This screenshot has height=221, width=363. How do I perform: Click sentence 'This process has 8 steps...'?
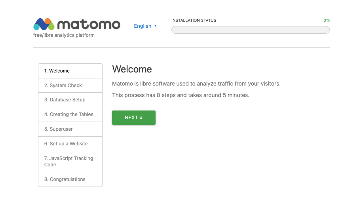tap(181, 95)
